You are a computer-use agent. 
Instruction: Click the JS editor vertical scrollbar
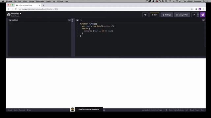205,34
